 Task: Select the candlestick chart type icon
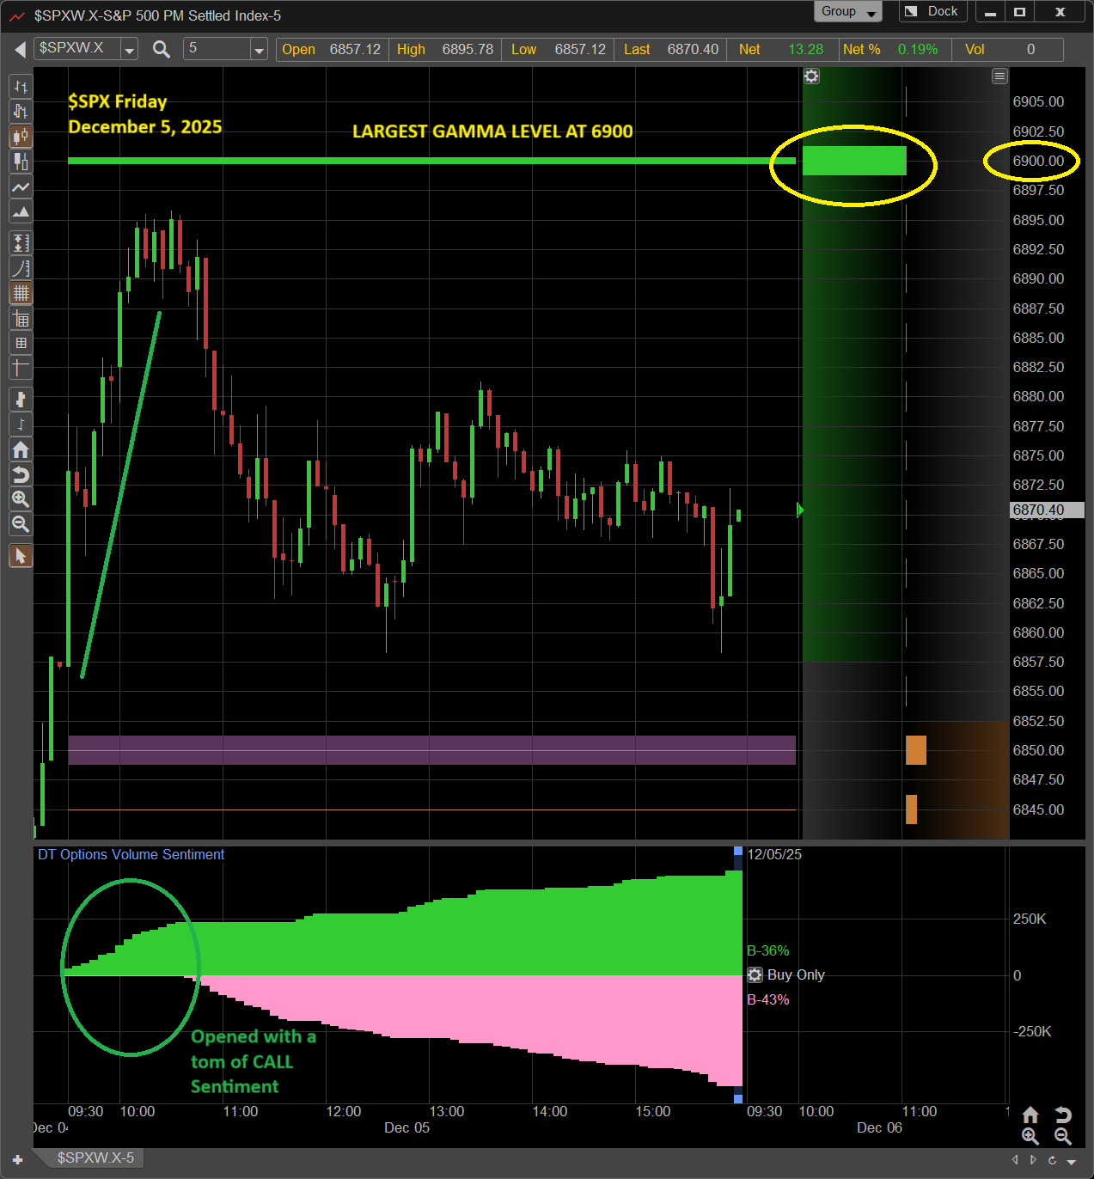(20, 136)
